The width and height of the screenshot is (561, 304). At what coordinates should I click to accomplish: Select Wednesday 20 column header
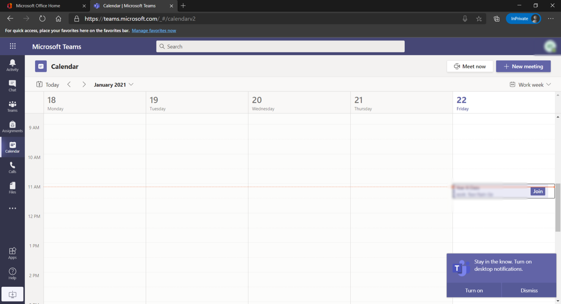[299, 103]
